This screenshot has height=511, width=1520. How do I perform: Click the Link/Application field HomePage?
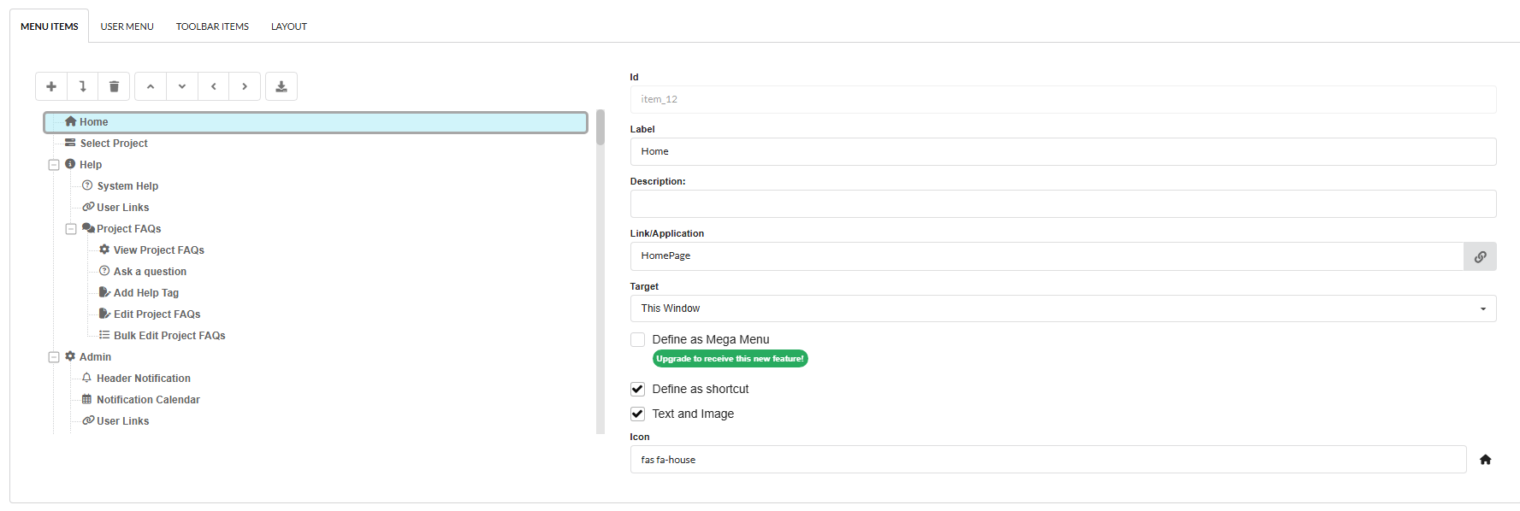[1047, 256]
